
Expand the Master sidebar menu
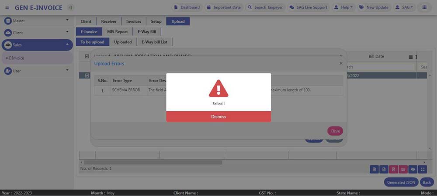click(67, 20)
